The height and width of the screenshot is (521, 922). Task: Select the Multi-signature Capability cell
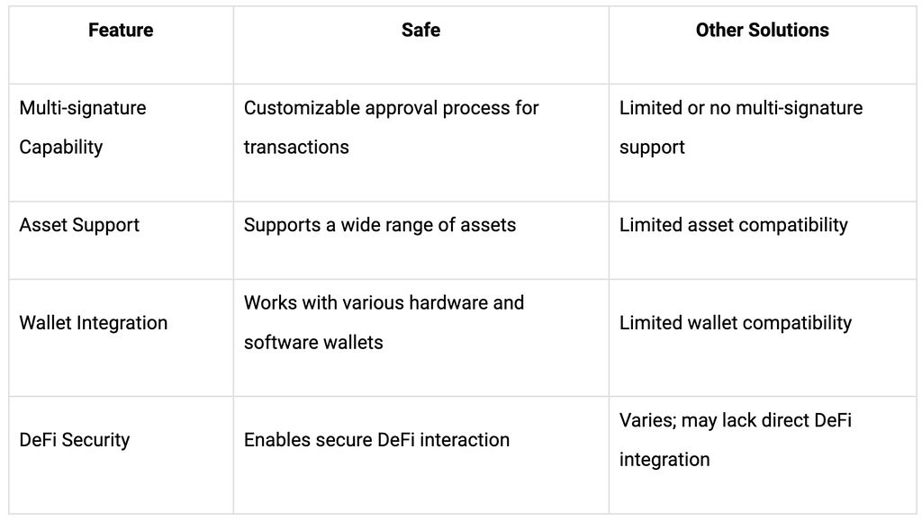pos(122,143)
